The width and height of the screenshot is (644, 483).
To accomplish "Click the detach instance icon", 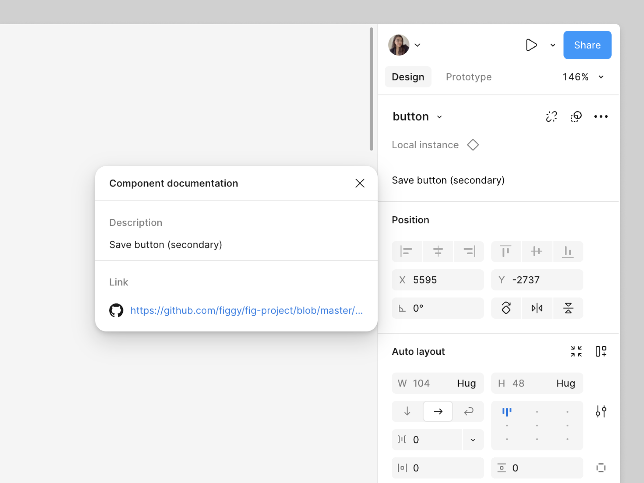I will tap(551, 116).
